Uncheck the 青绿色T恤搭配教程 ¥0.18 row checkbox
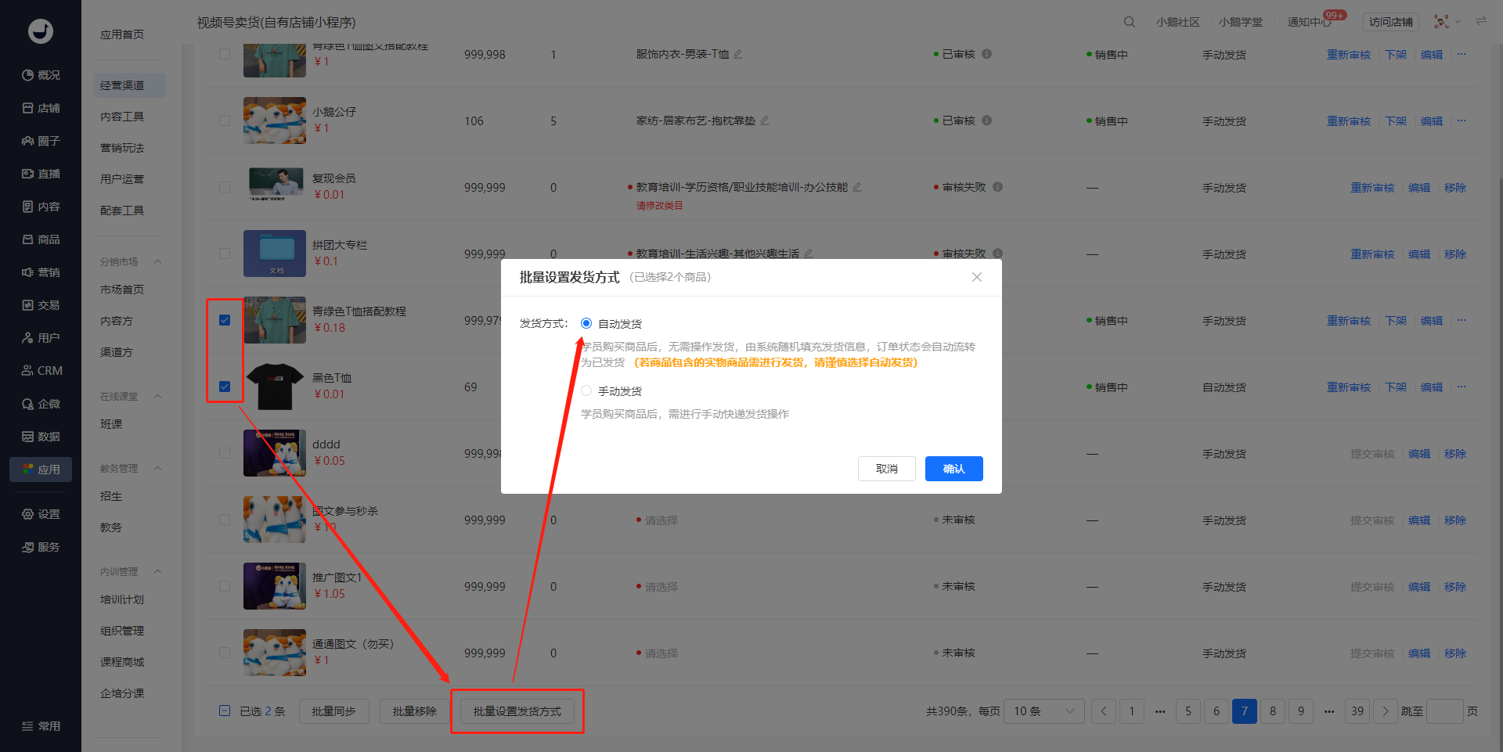The image size is (1503, 752). coord(225,320)
